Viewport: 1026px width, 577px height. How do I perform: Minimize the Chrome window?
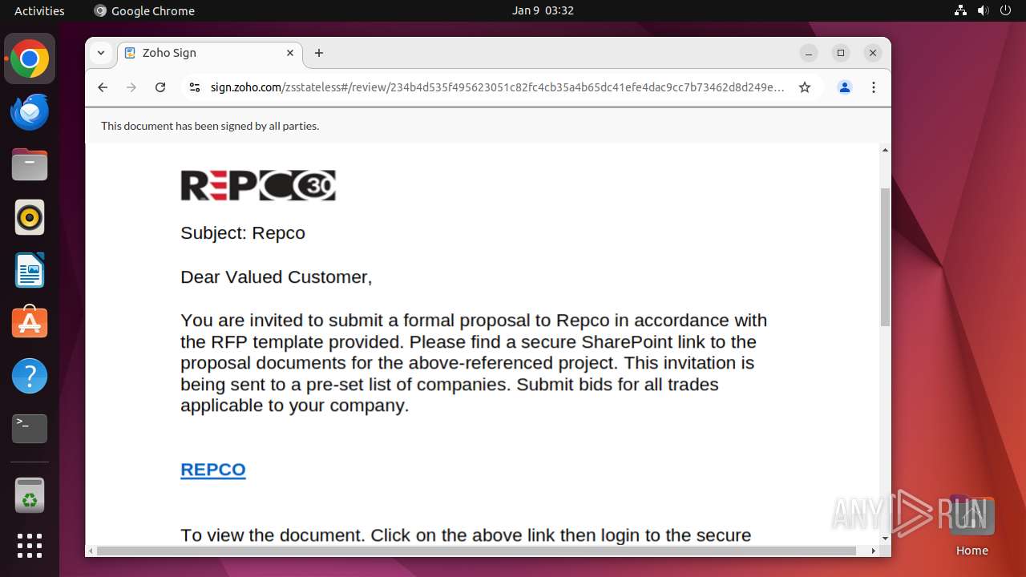coord(809,53)
